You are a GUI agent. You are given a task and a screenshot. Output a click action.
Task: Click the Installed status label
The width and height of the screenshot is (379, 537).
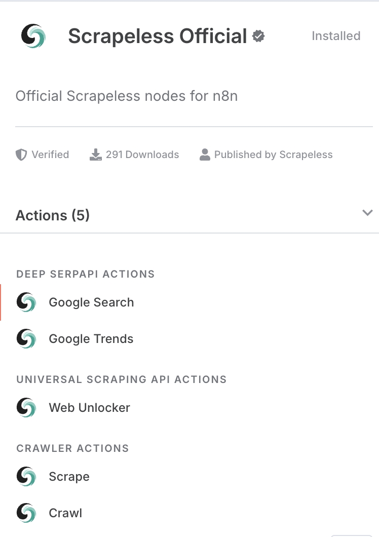[335, 36]
